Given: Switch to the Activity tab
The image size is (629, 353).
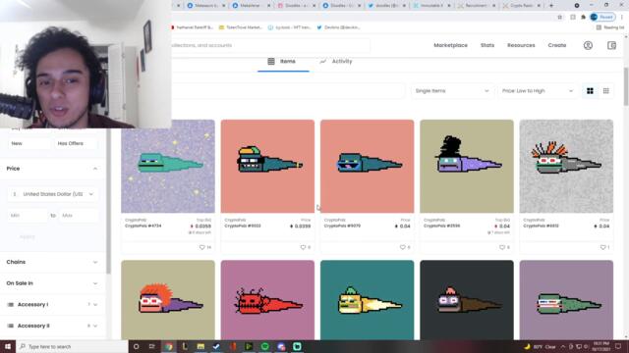Looking at the screenshot, I should click(336, 62).
